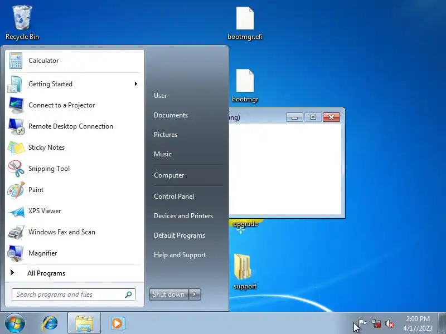Image resolution: width=446 pixels, height=334 pixels.
Task: Select the support folder on the desktop
Action: pyautogui.click(x=245, y=272)
